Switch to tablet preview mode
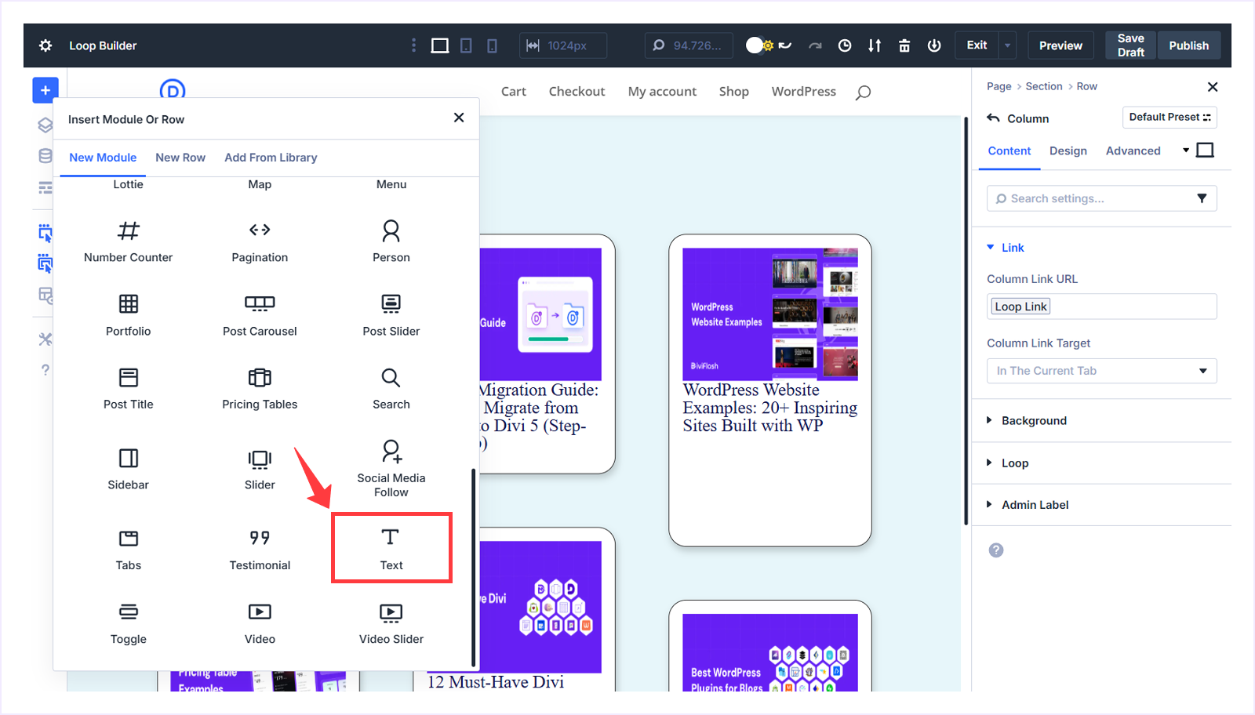1255x715 pixels. click(x=466, y=45)
